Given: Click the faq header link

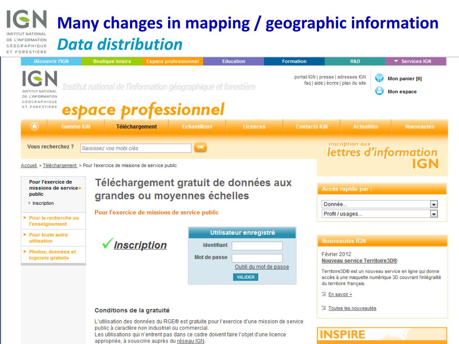Looking at the screenshot, I should (307, 83).
